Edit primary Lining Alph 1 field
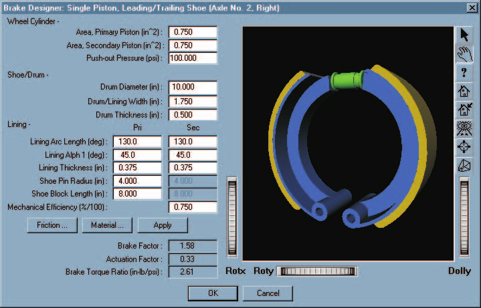The width and height of the screenshot is (481, 308). [137, 155]
